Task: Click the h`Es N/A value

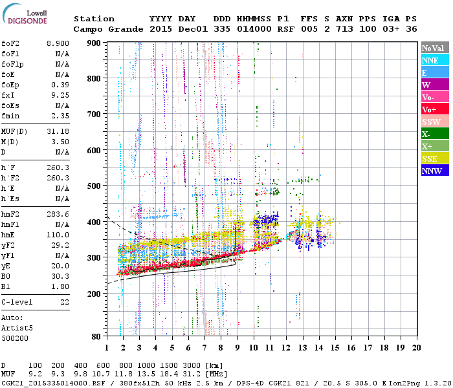Action: click(62, 199)
